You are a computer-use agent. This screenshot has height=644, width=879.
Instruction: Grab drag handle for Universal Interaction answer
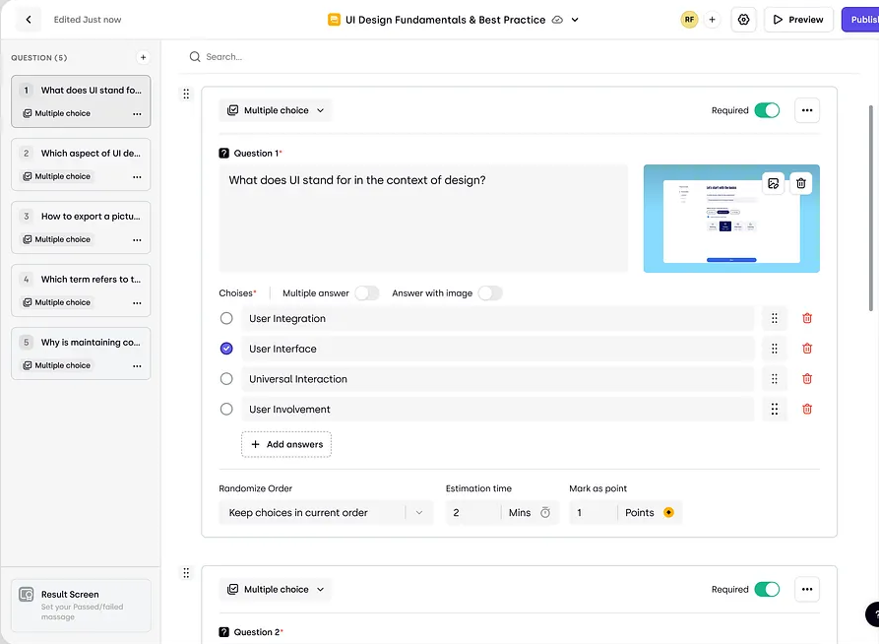click(775, 379)
